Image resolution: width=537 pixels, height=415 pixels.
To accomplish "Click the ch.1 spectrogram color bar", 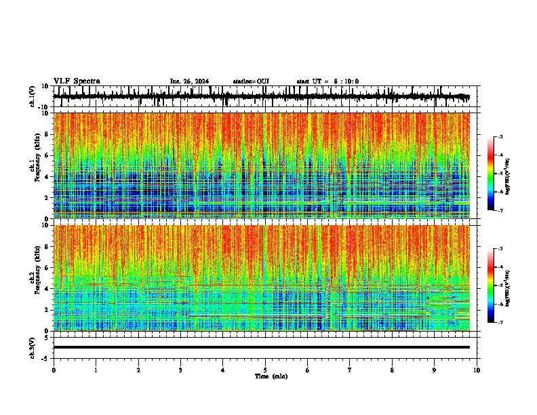I will (x=490, y=174).
